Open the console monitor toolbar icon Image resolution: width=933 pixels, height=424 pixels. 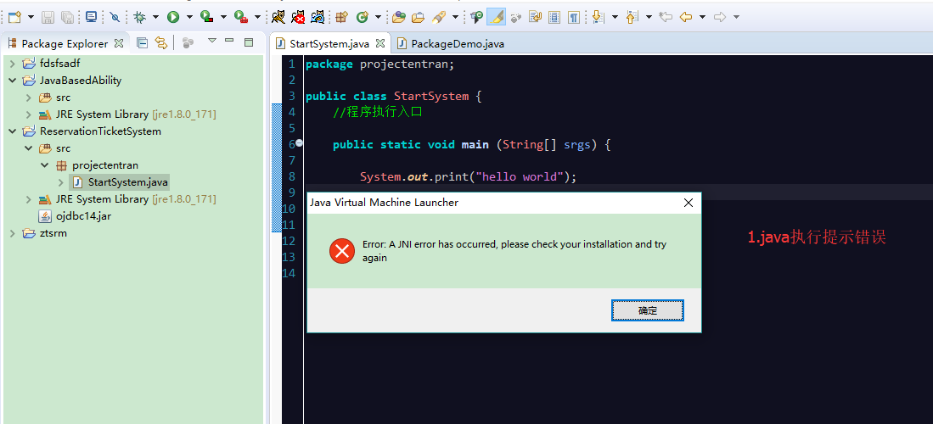tap(91, 17)
